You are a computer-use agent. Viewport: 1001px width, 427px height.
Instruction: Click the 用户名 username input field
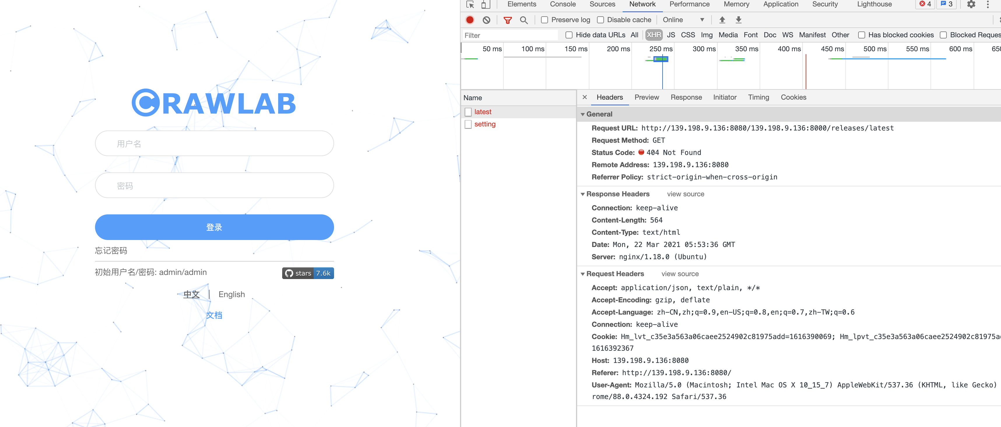pyautogui.click(x=214, y=144)
